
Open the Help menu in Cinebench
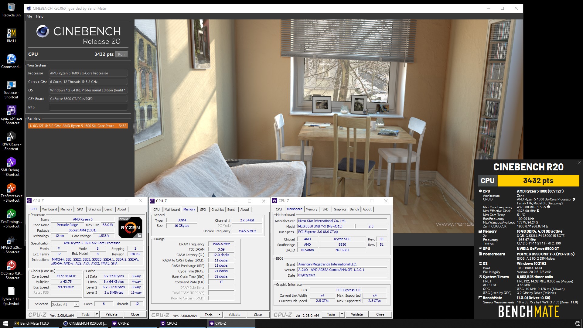point(40,16)
